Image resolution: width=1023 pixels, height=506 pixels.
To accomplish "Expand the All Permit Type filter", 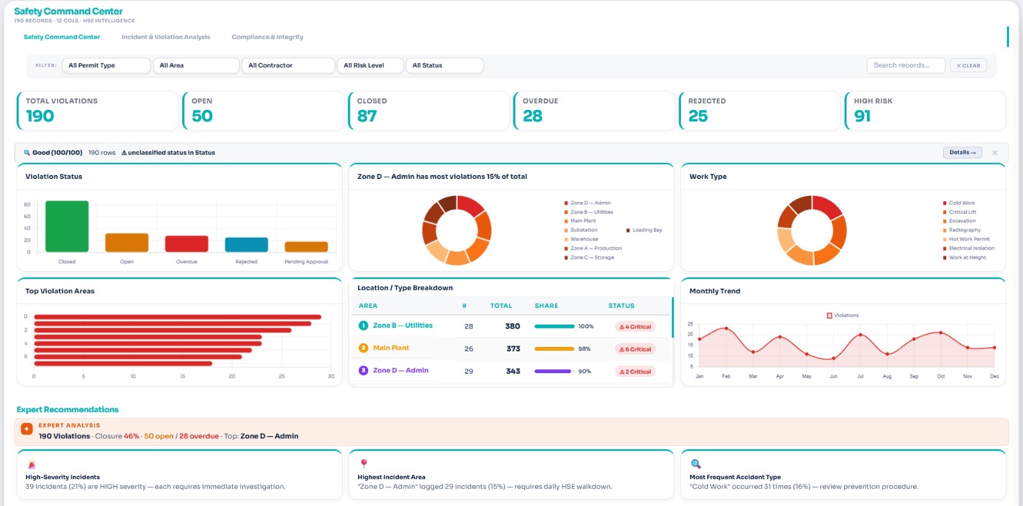I will (106, 65).
